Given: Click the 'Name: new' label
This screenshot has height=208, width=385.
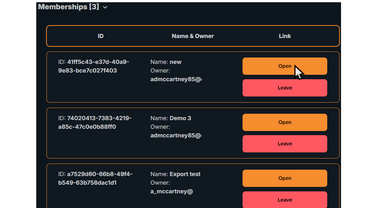Looking at the screenshot, I should pyautogui.click(x=166, y=62).
